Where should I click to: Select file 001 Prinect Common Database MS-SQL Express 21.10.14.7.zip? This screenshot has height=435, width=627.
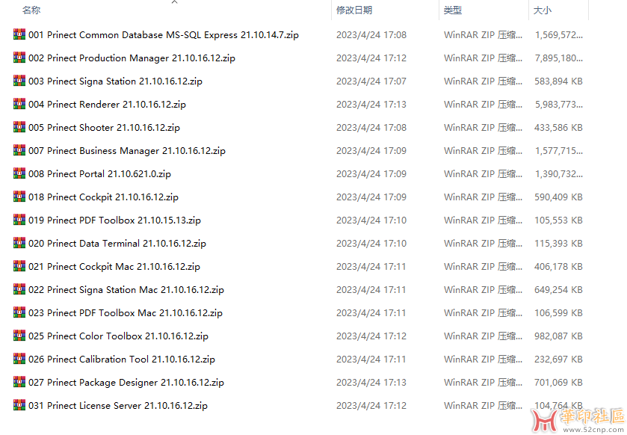point(164,35)
